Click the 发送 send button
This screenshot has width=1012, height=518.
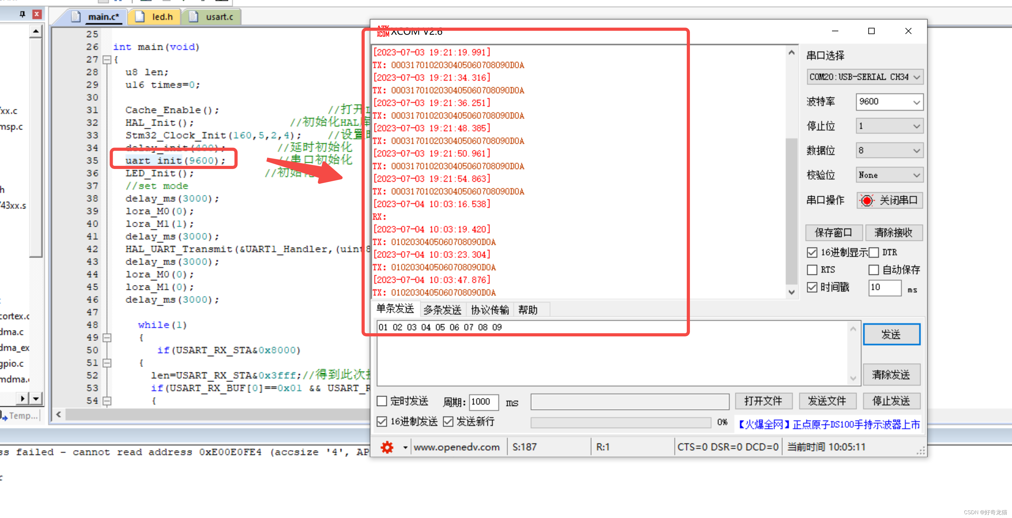point(891,334)
